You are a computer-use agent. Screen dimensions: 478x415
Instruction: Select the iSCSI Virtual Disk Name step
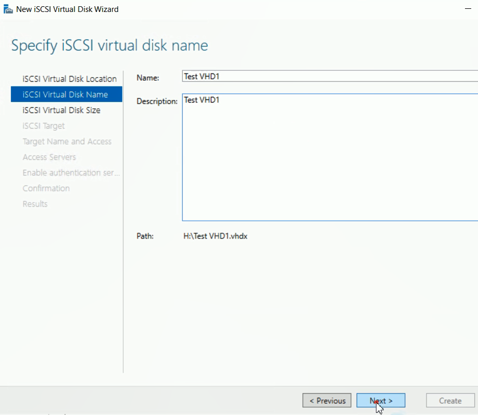click(66, 94)
